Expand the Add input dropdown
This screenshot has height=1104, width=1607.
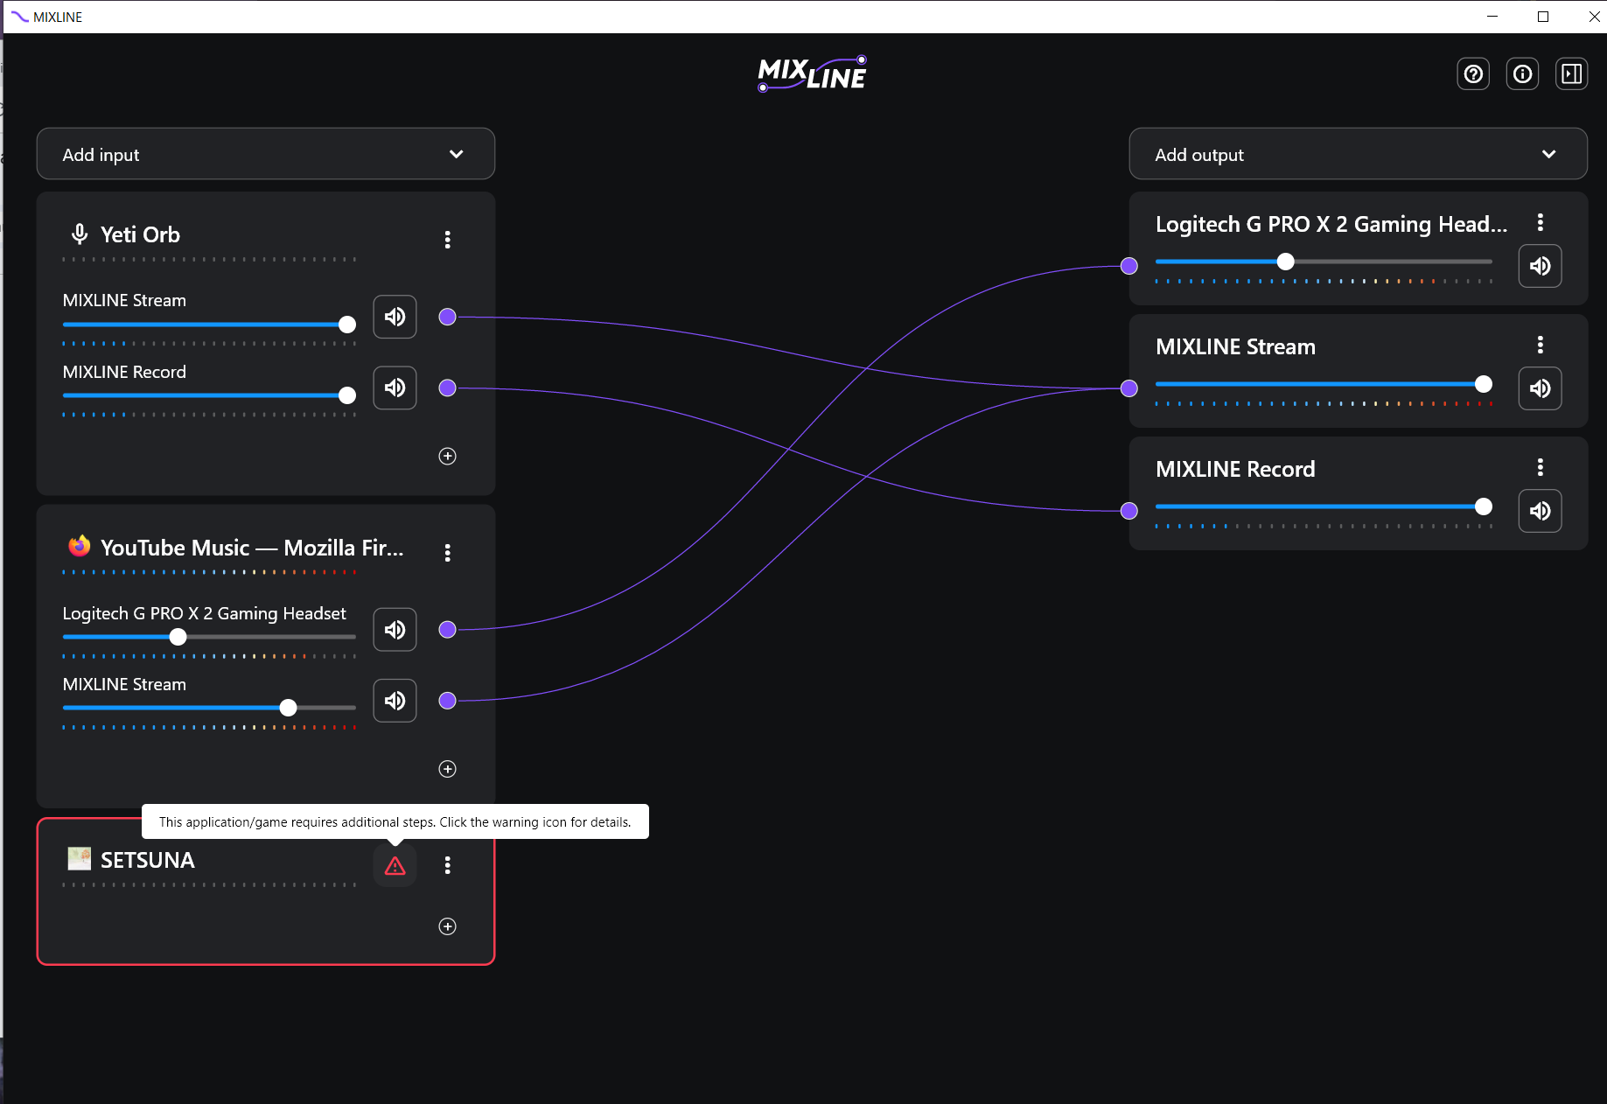(x=266, y=154)
